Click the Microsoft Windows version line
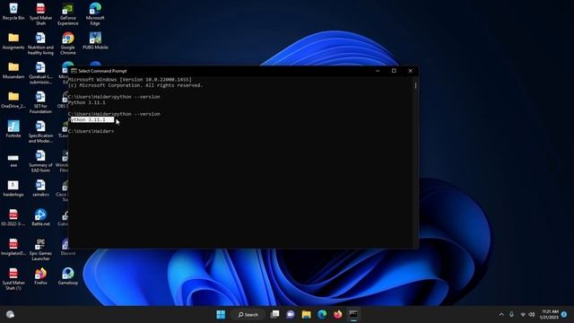Image resolution: width=574 pixels, height=323 pixels. pyautogui.click(x=129, y=80)
